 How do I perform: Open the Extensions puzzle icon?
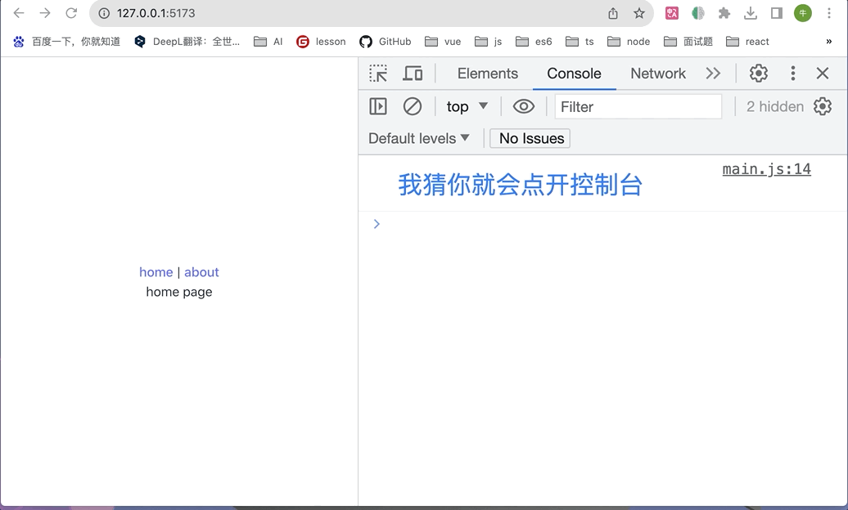(x=724, y=13)
